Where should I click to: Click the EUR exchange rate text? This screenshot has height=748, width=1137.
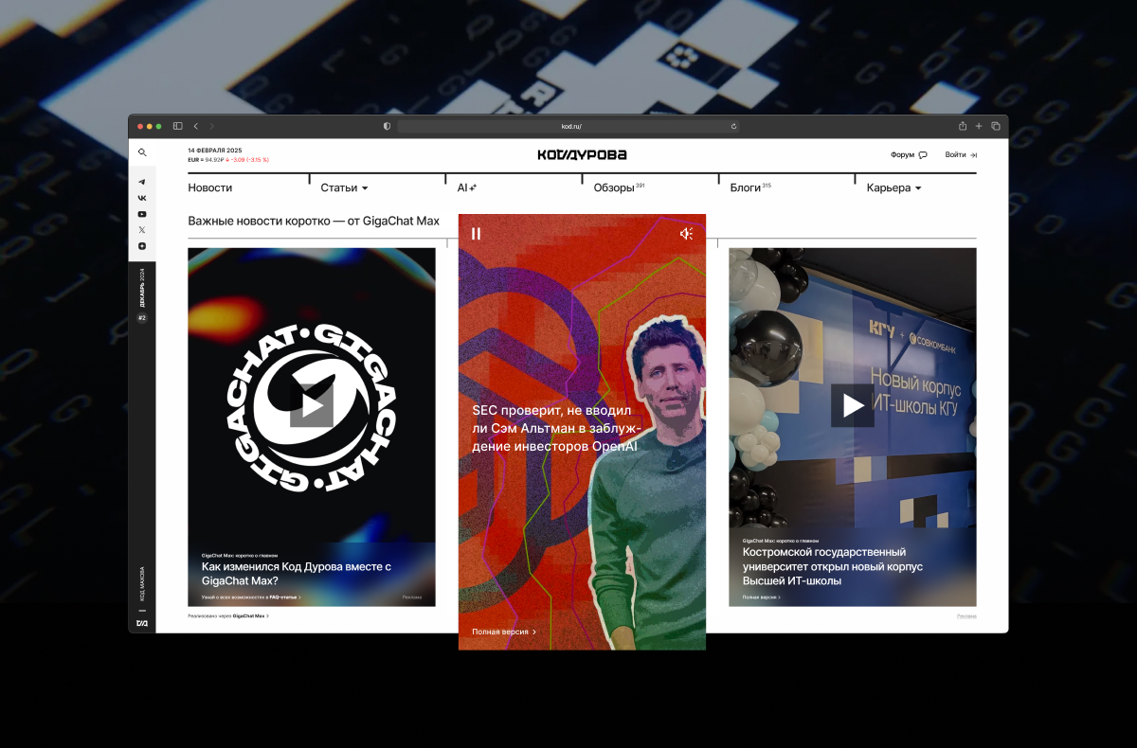point(228,160)
